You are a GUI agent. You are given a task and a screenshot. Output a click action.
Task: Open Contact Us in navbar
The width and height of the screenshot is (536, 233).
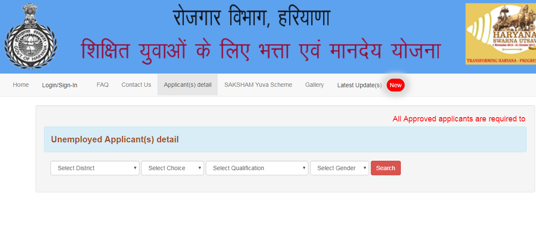(136, 85)
